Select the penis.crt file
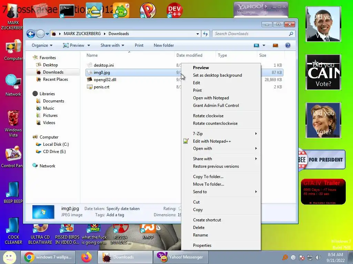The height and width of the screenshot is (264, 353). coord(102,87)
